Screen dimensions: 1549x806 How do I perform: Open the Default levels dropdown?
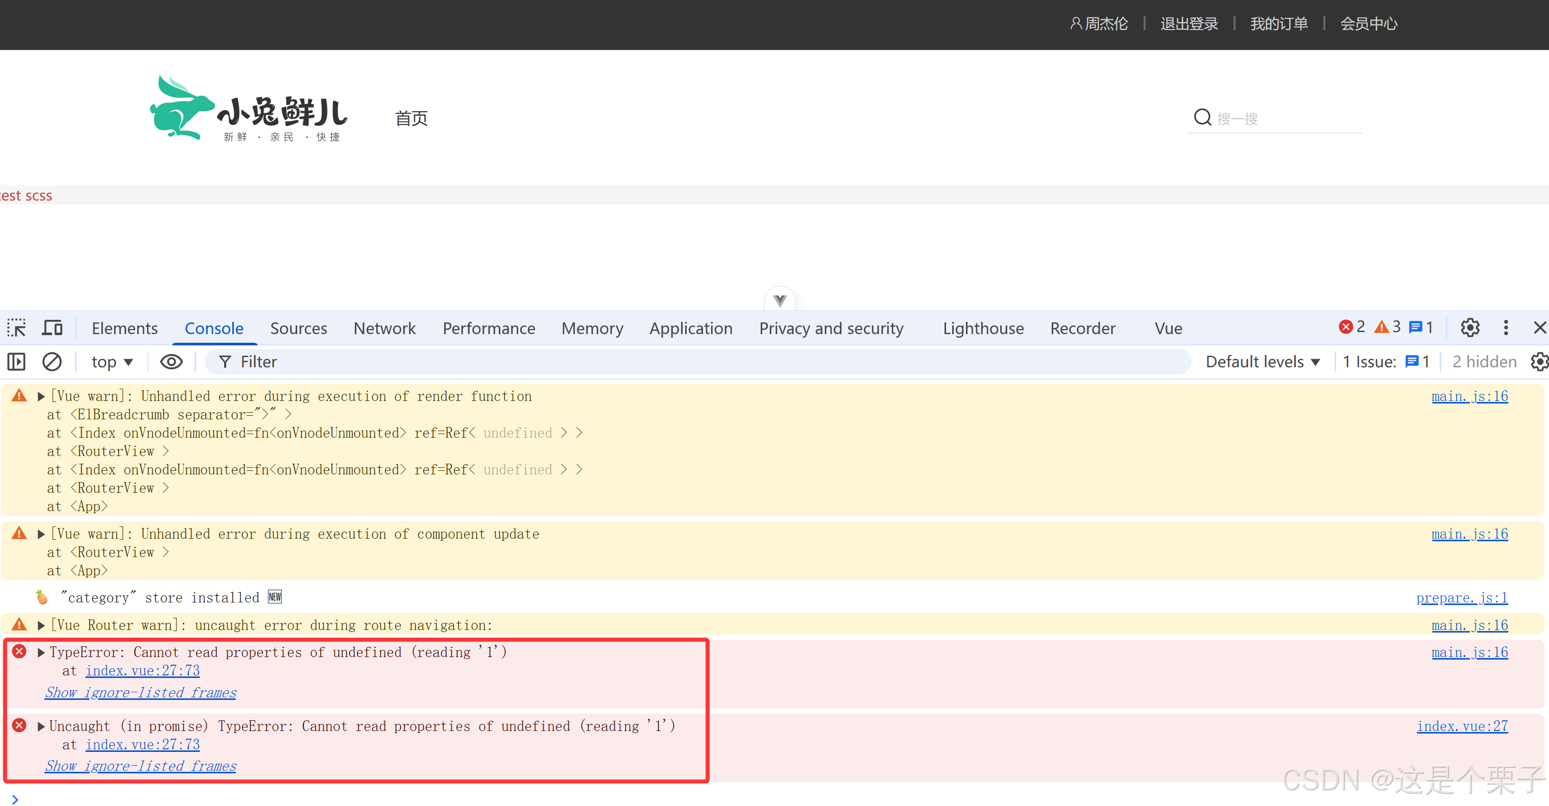pyautogui.click(x=1263, y=362)
